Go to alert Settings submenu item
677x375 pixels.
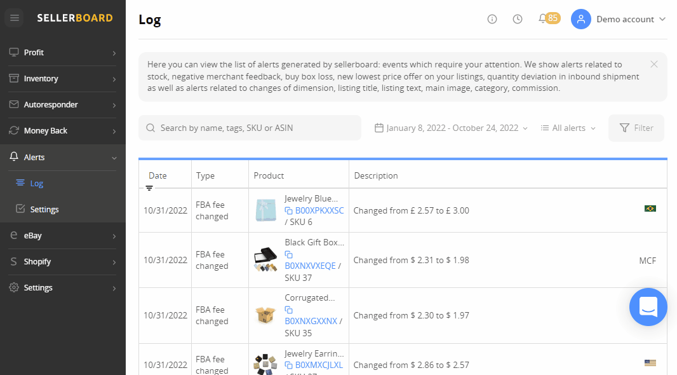44,210
